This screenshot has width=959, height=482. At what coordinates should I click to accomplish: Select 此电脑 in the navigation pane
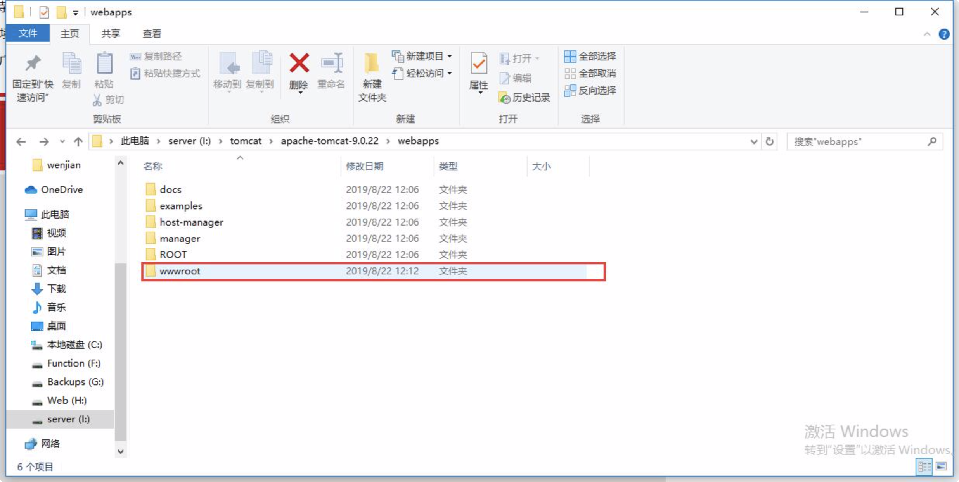47,214
